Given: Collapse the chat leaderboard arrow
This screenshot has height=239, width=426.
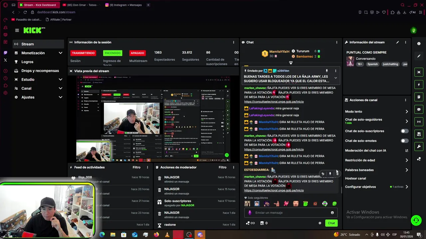Looking at the screenshot, I should click(x=291, y=63).
